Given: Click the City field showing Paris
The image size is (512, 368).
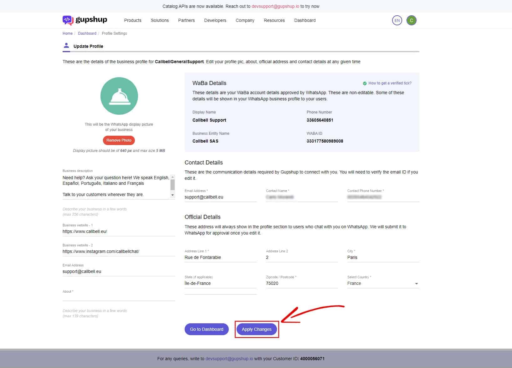Looking at the screenshot, I should click(x=383, y=258).
